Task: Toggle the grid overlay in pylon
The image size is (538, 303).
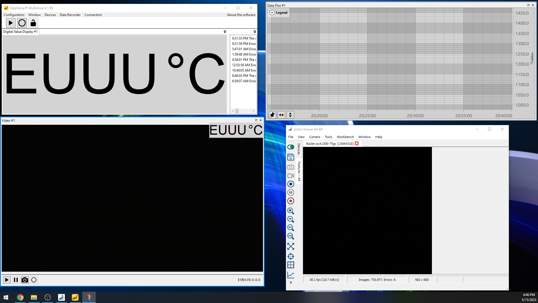Action: click(x=291, y=265)
